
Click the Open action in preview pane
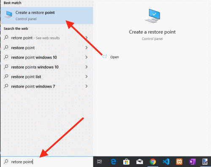point(114,57)
